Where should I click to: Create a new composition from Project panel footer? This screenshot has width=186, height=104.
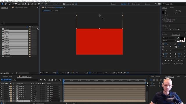(8, 73)
